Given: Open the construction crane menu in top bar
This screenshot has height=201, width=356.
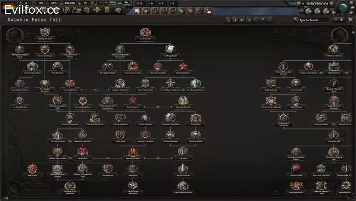Looking at the screenshot, I should pyautogui.click(x=76, y=10).
